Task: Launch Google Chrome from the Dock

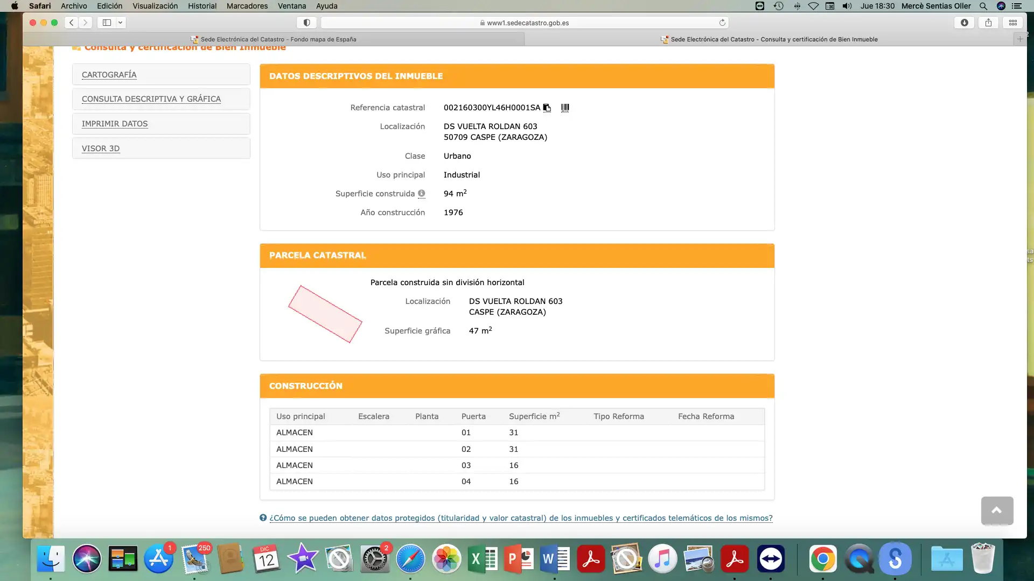Action: [823, 559]
